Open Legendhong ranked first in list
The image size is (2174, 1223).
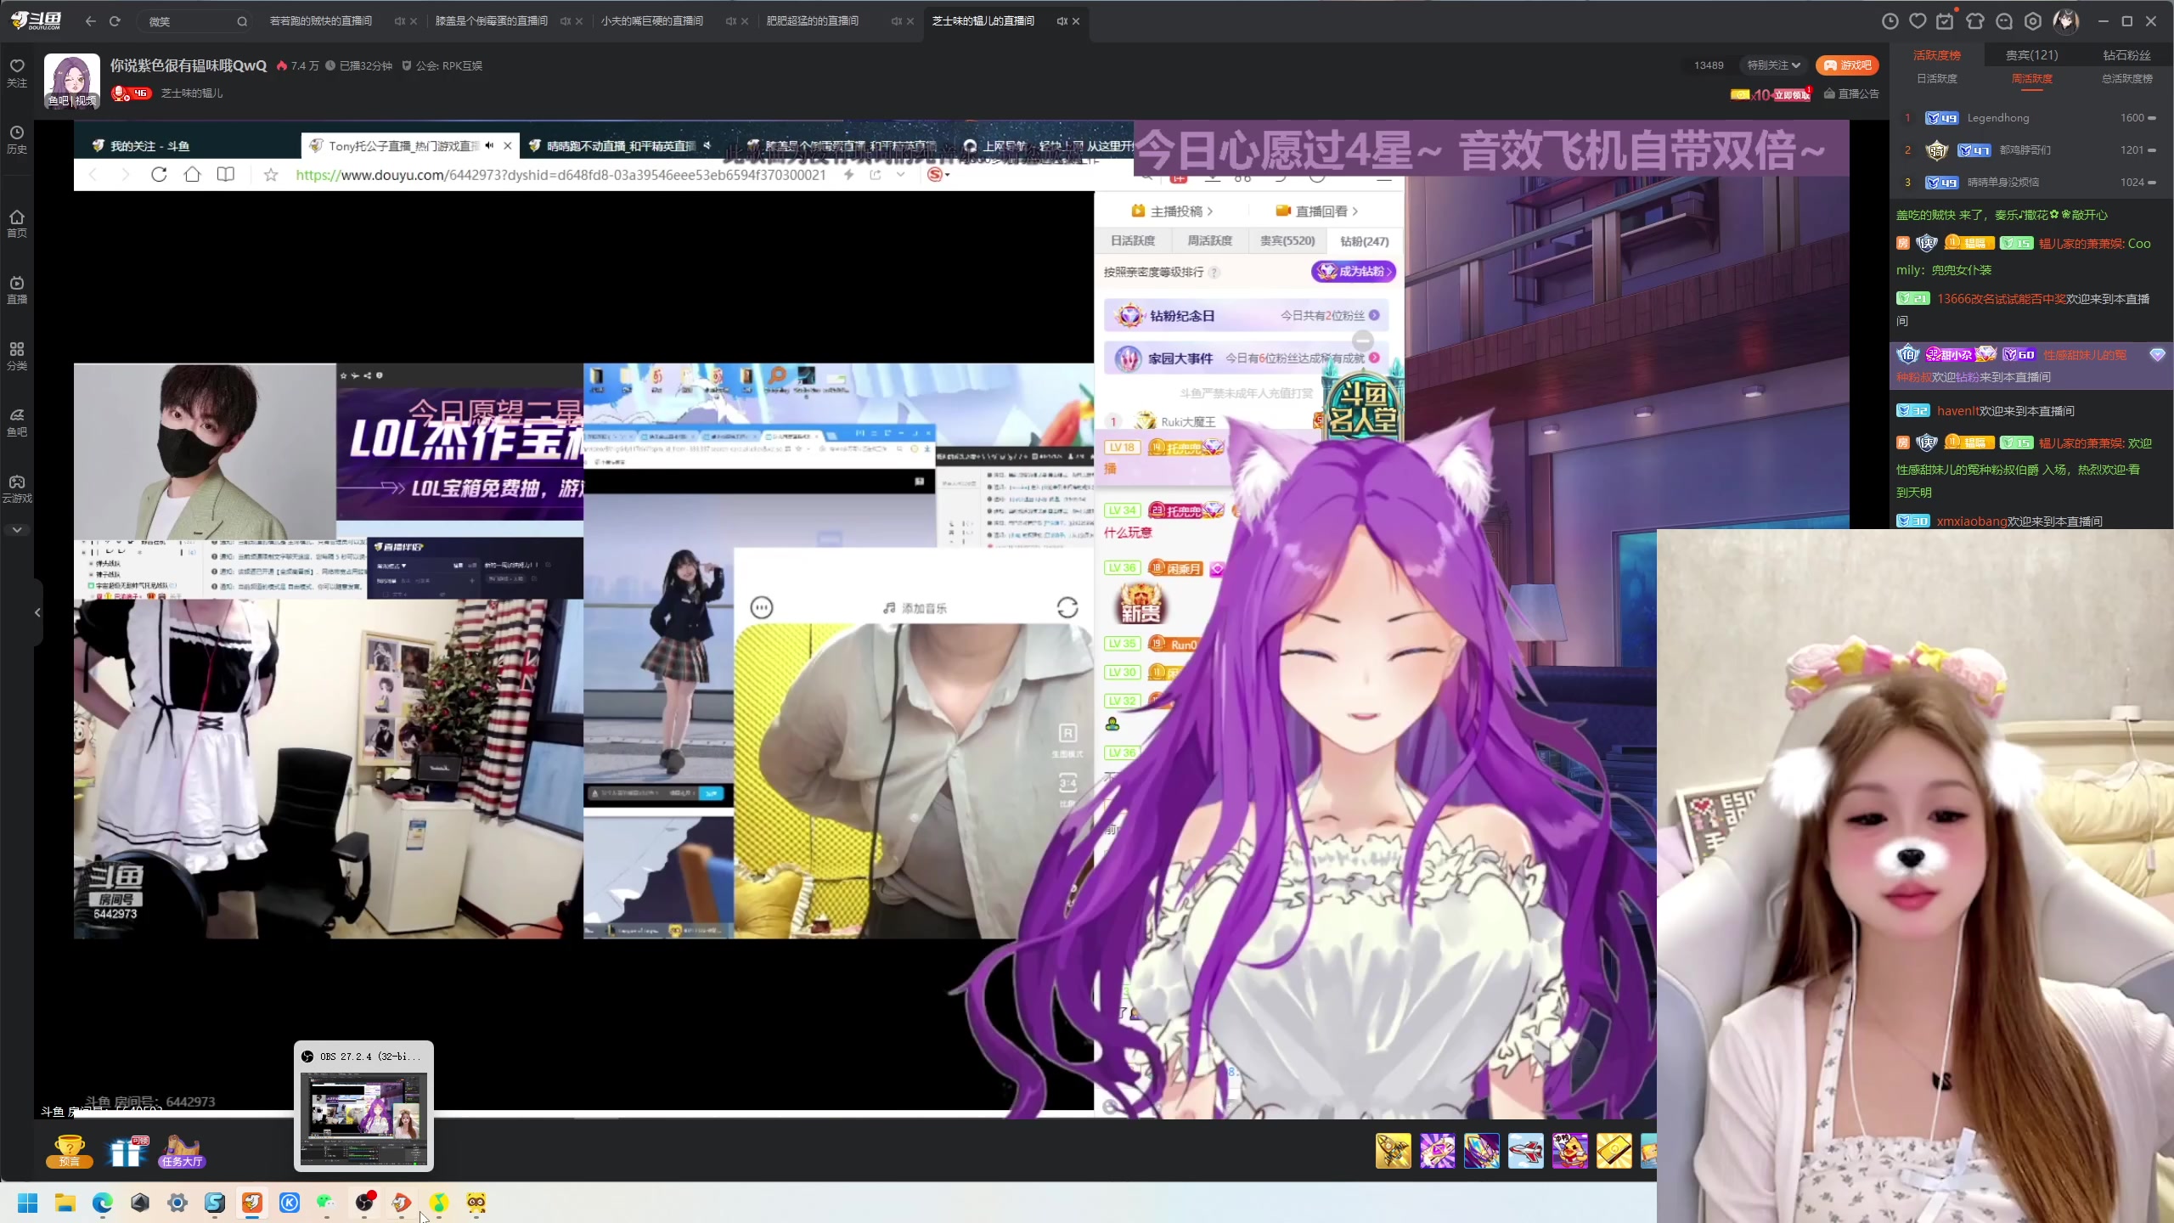pos(2030,118)
